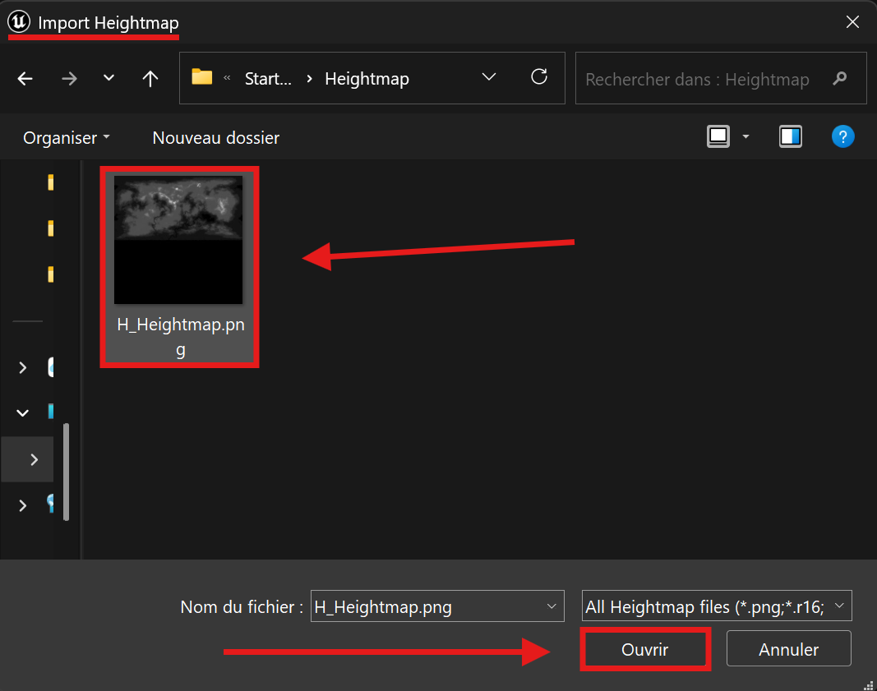Focus the Rechercher dans : Heightmap field
Image resolution: width=877 pixels, height=691 pixels.
(x=721, y=78)
